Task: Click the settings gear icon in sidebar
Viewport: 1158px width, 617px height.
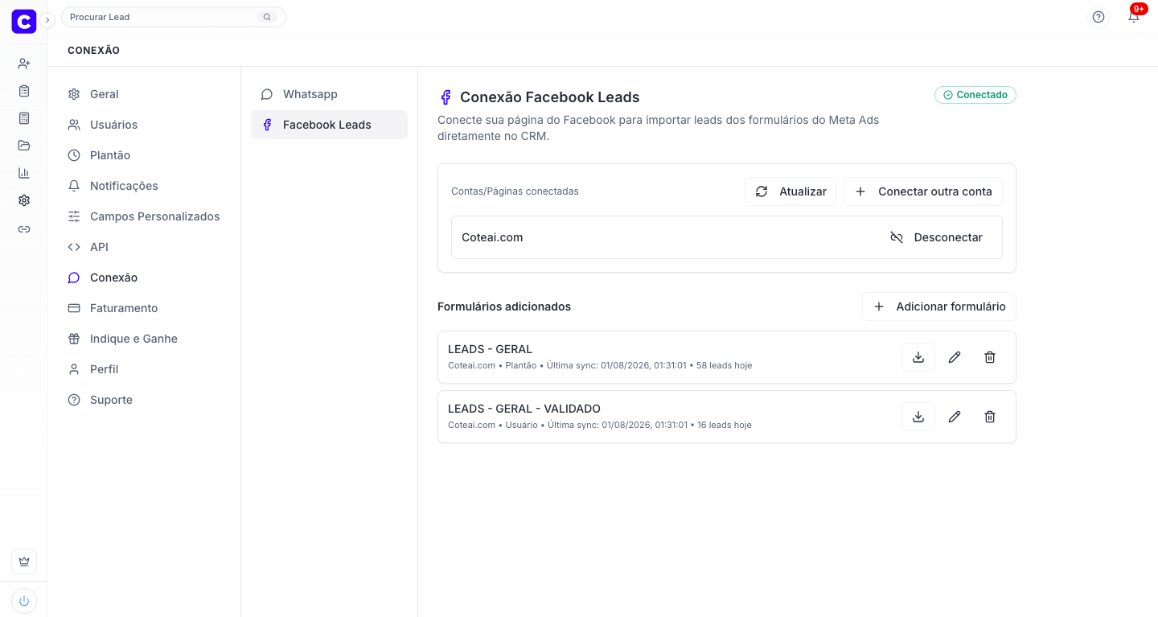Action: tap(24, 200)
